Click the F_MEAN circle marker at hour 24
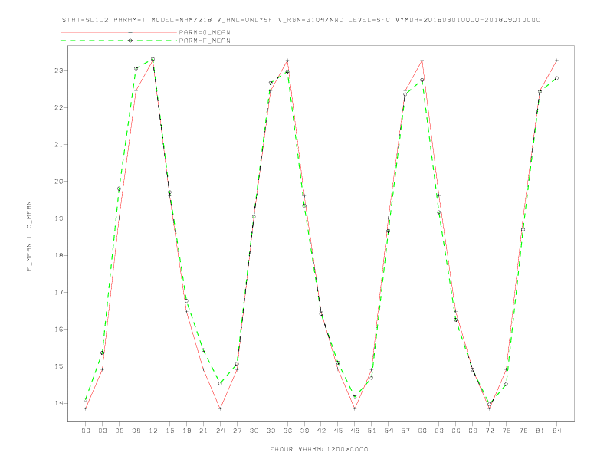The height and width of the screenshot is (469, 607). (x=220, y=383)
